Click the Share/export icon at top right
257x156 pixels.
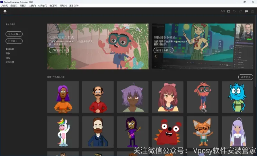tap(252, 11)
